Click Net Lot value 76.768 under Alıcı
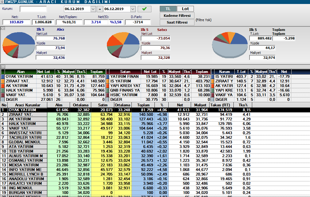 51,38
